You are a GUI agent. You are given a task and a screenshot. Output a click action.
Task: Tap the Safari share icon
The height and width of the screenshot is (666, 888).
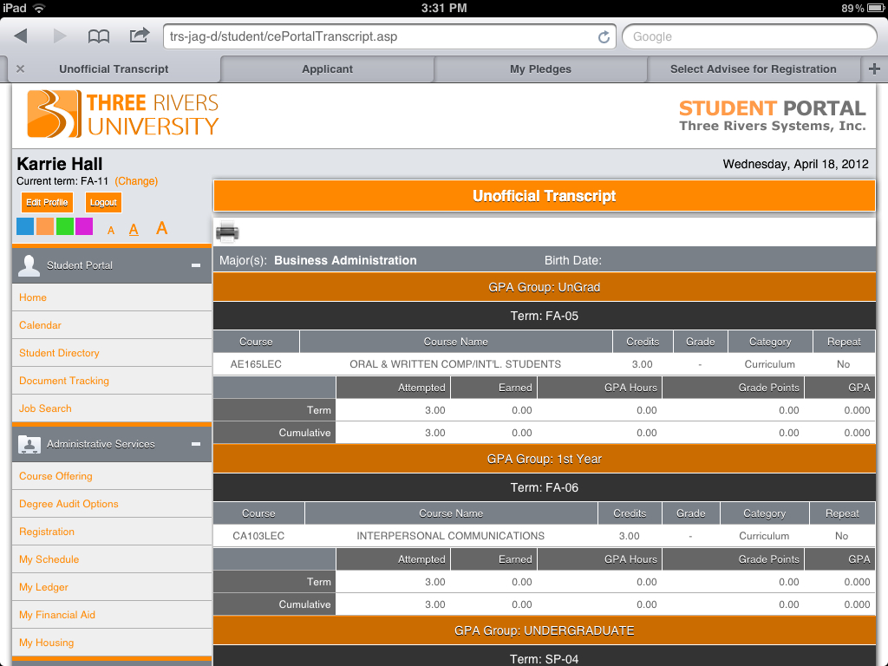point(139,36)
